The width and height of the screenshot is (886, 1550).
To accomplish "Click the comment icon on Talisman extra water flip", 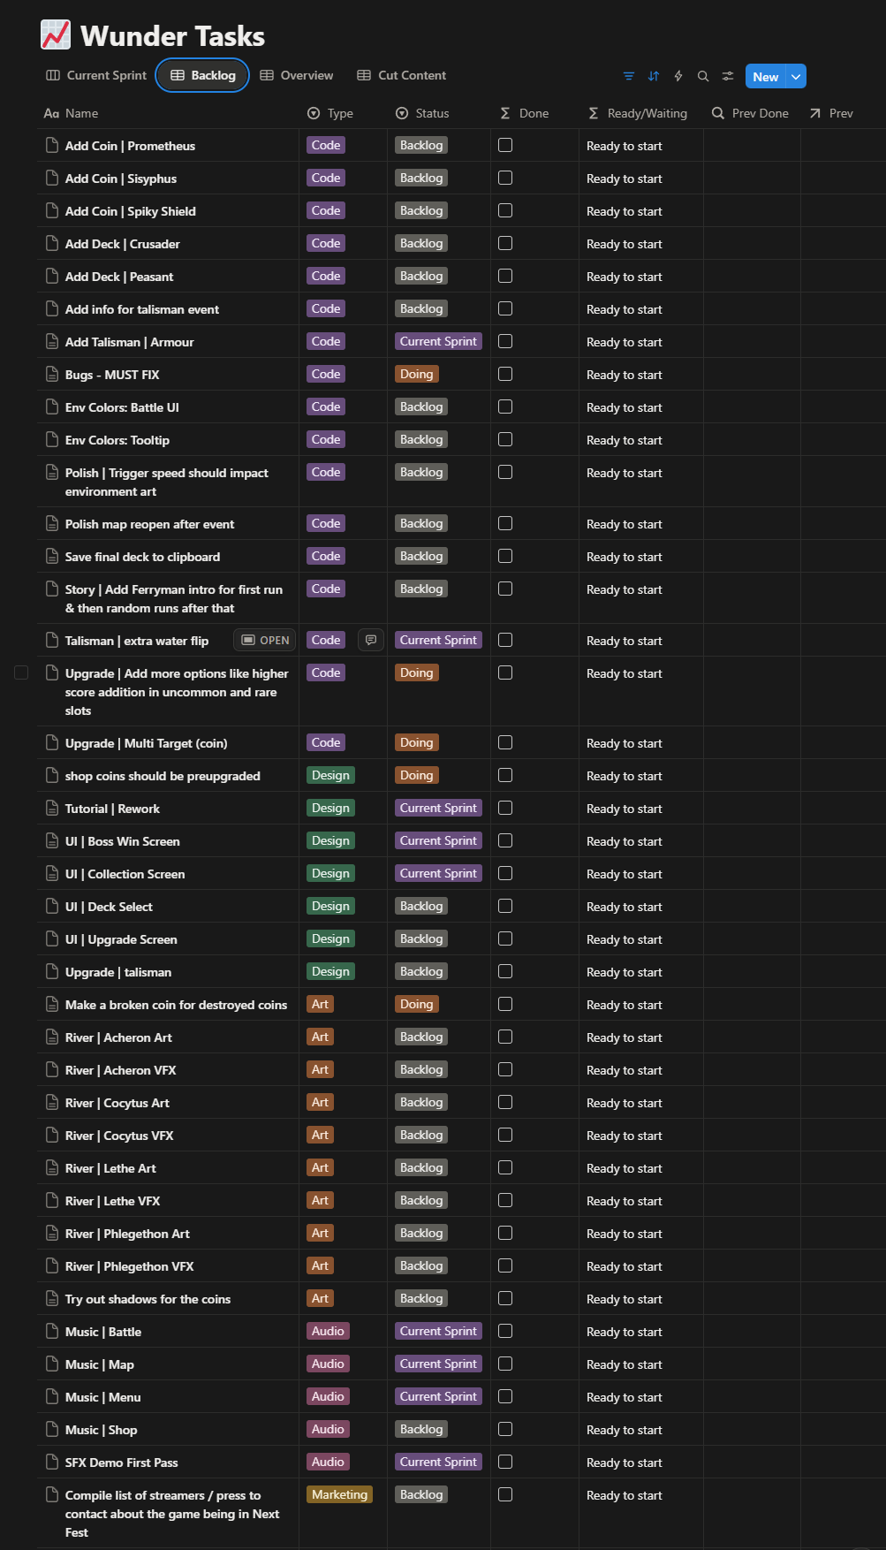I will click(371, 640).
